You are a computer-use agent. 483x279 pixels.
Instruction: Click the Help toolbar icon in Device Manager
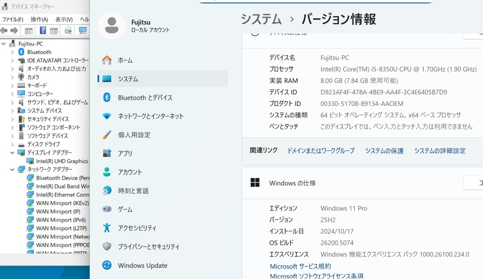point(43,31)
